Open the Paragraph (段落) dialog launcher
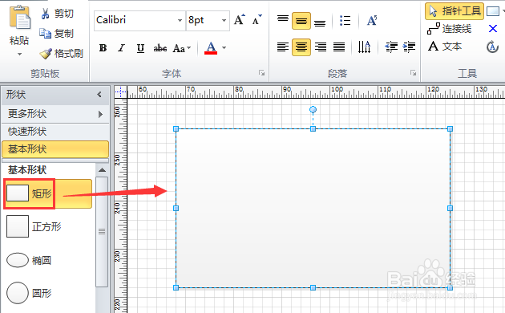Image resolution: width=505 pixels, height=313 pixels. click(413, 73)
